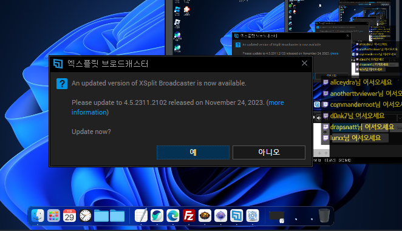Image resolution: width=402 pixels, height=231 pixels.
Task: Select the drapsnatt님 어서오세요 chat line
Action: 362,127
